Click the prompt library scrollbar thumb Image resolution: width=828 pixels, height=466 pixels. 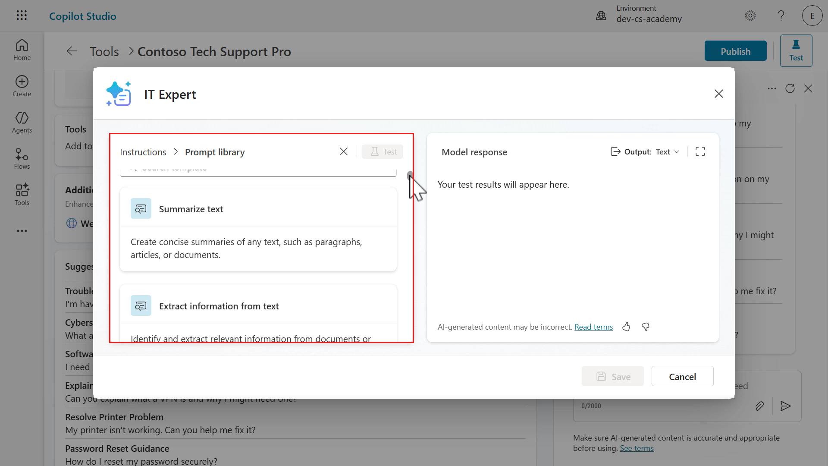410,175
